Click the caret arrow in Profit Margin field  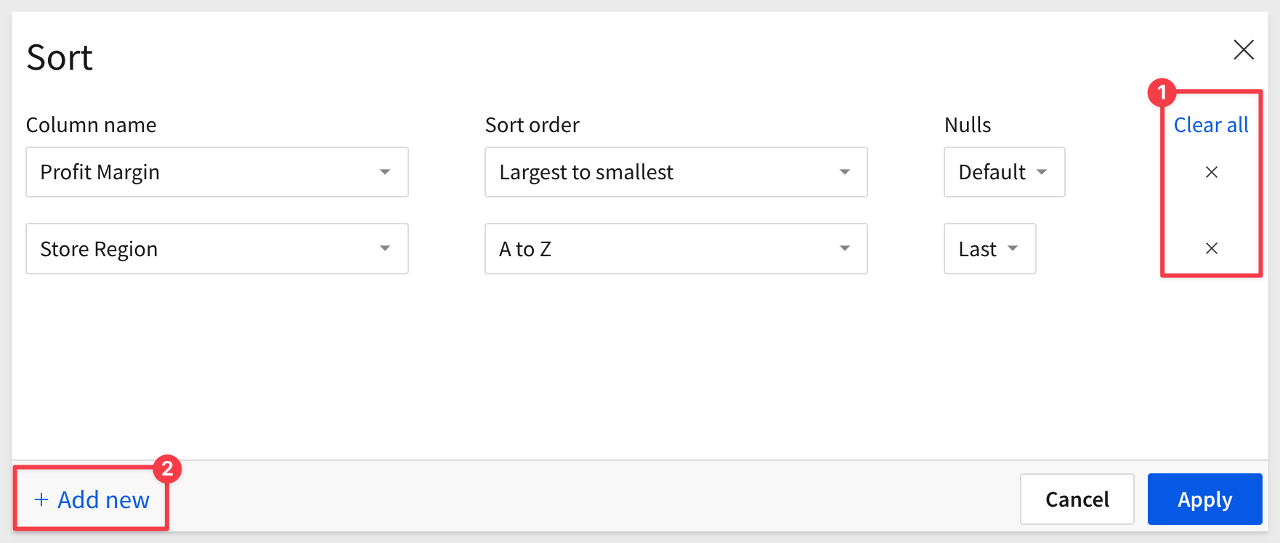coord(385,172)
